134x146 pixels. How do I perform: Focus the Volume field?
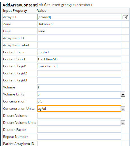[79, 87]
